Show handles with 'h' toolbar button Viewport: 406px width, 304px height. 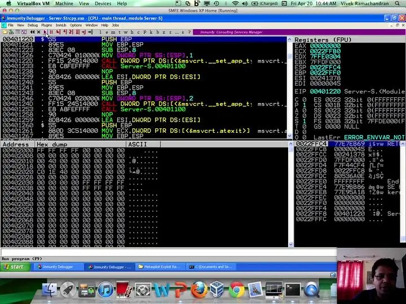tap(132, 32)
